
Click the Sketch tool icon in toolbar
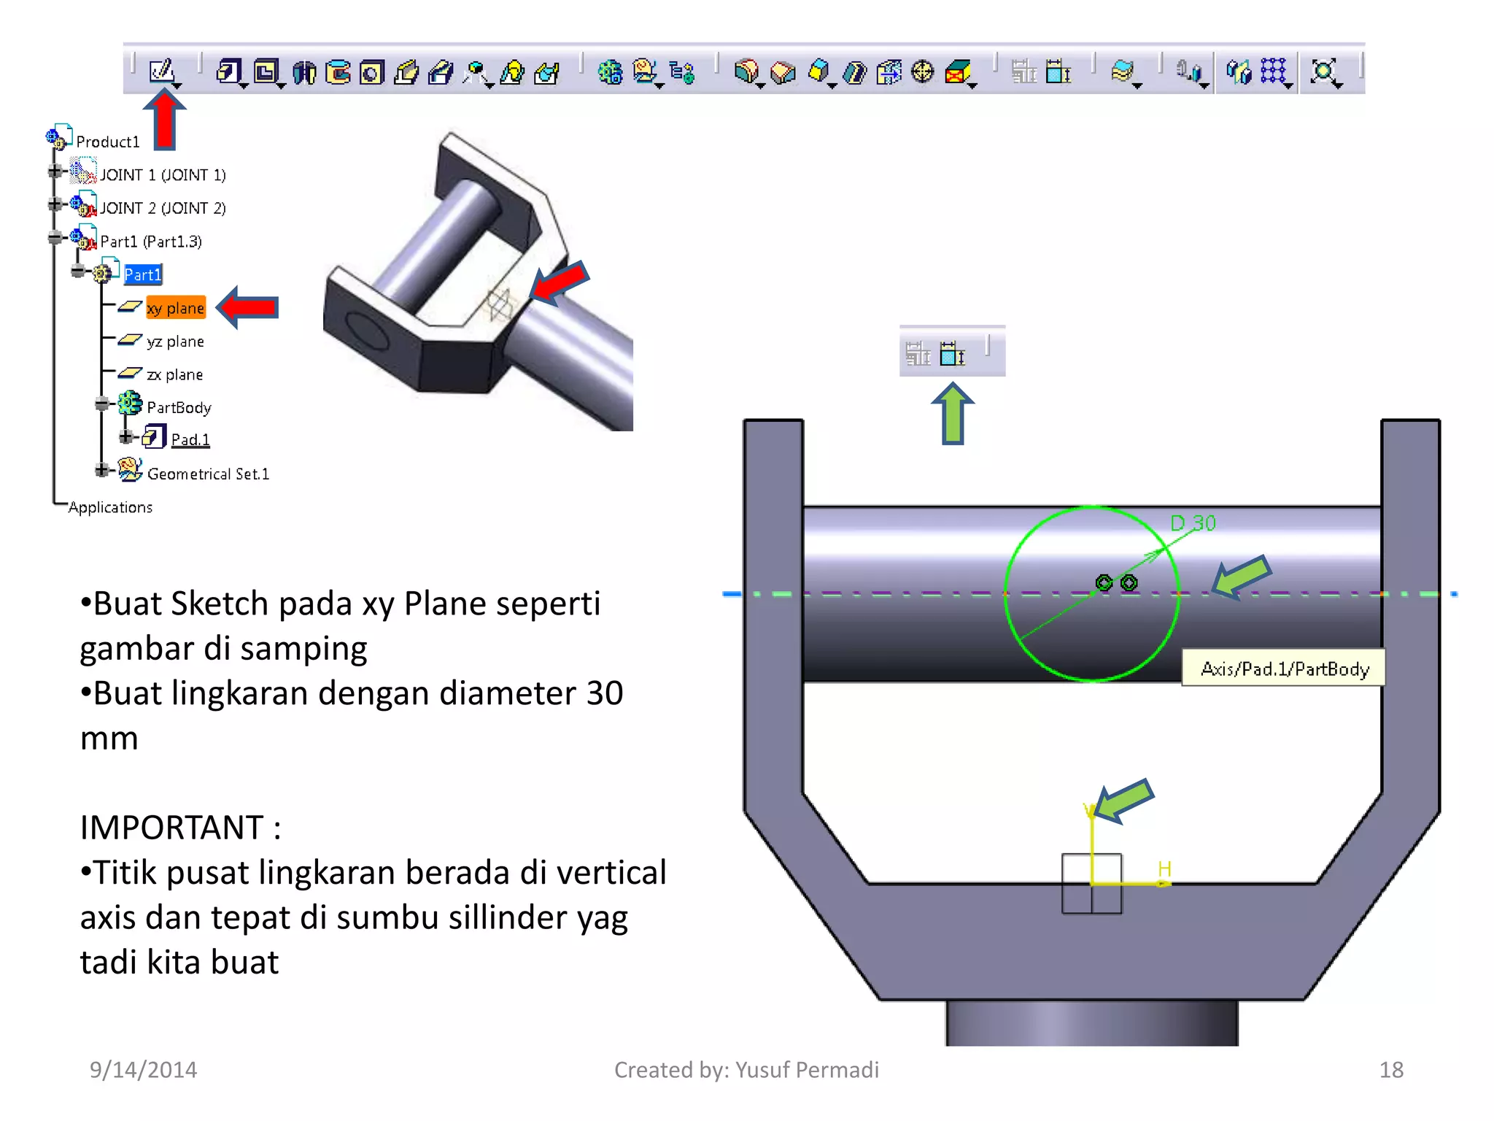click(160, 71)
